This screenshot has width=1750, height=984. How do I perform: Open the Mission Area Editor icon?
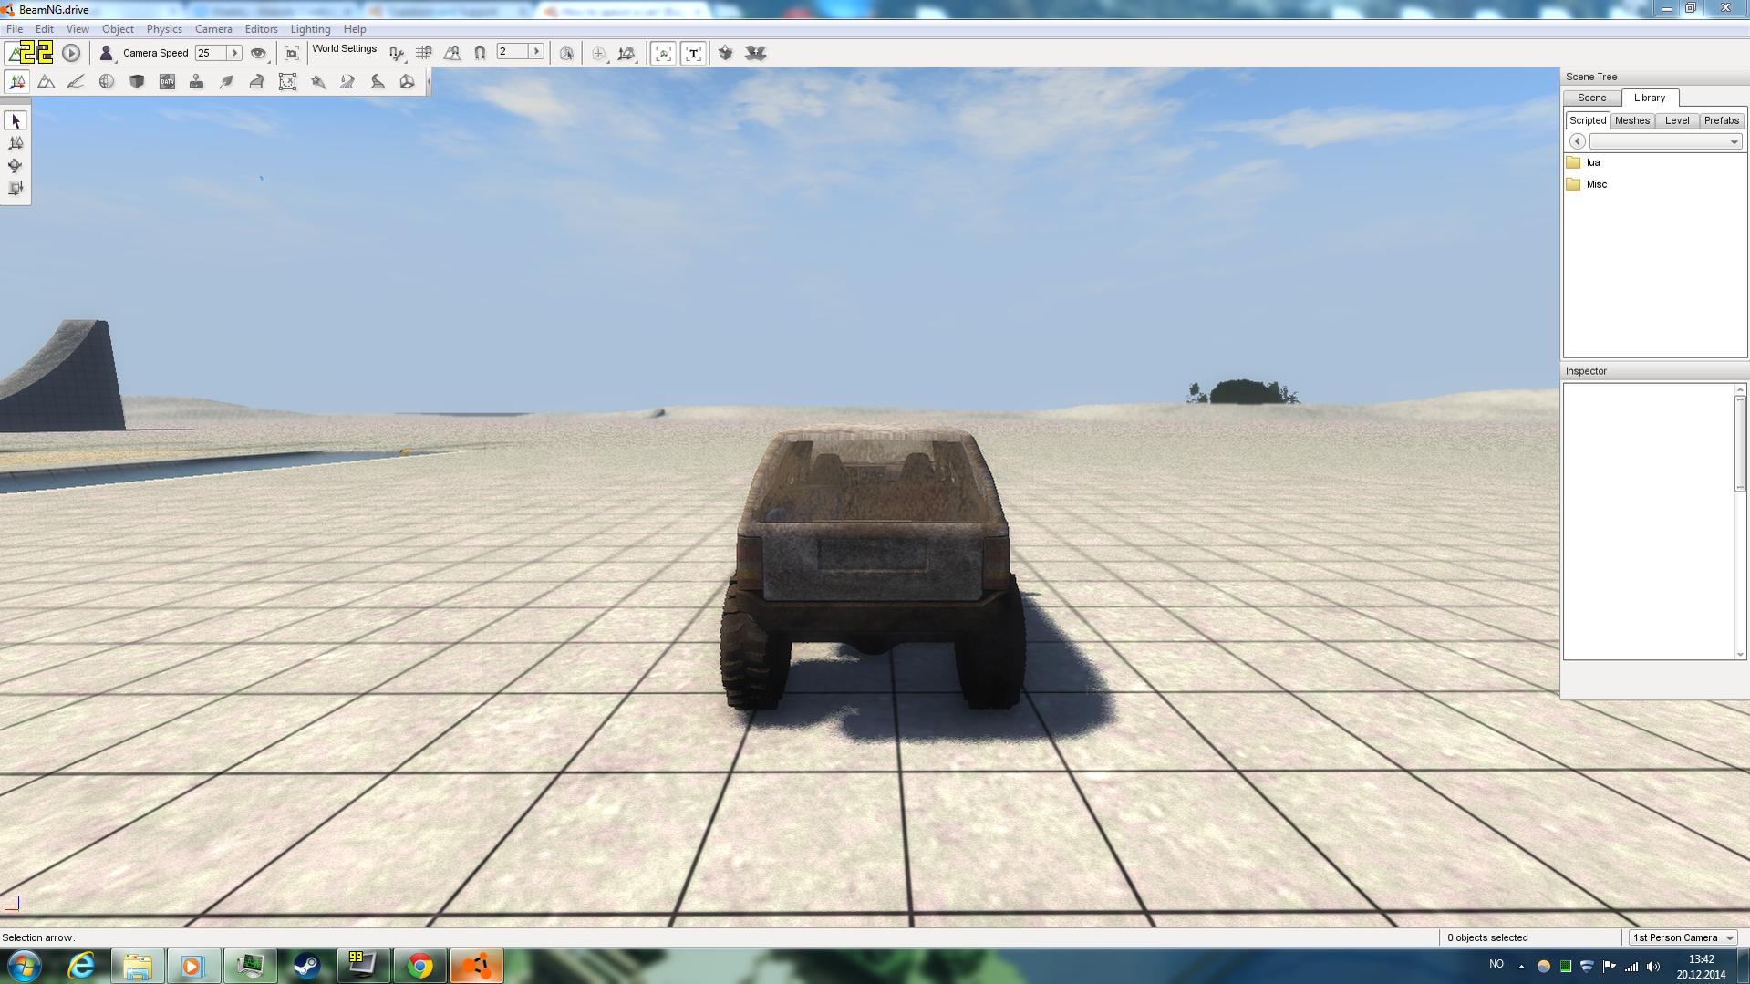pyautogui.click(x=287, y=82)
